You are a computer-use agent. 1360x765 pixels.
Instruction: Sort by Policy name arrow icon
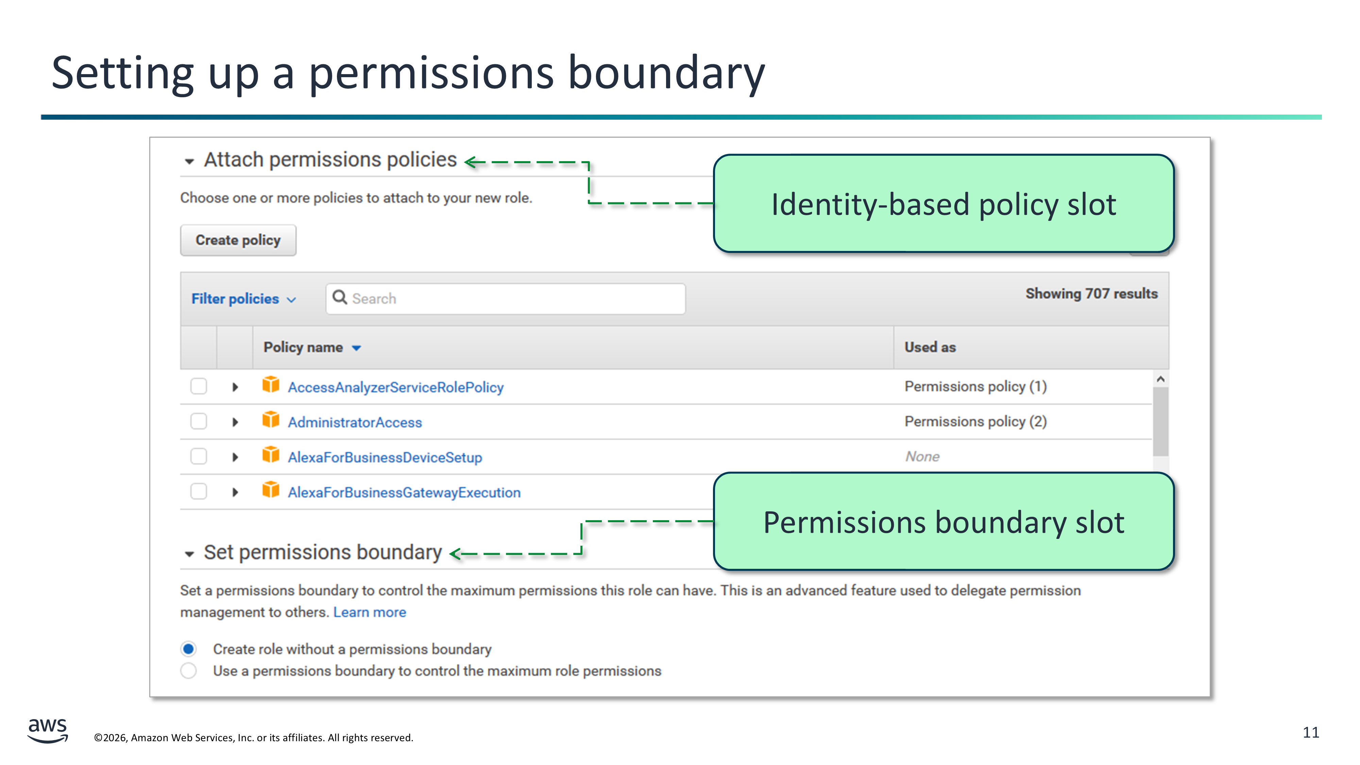356,348
